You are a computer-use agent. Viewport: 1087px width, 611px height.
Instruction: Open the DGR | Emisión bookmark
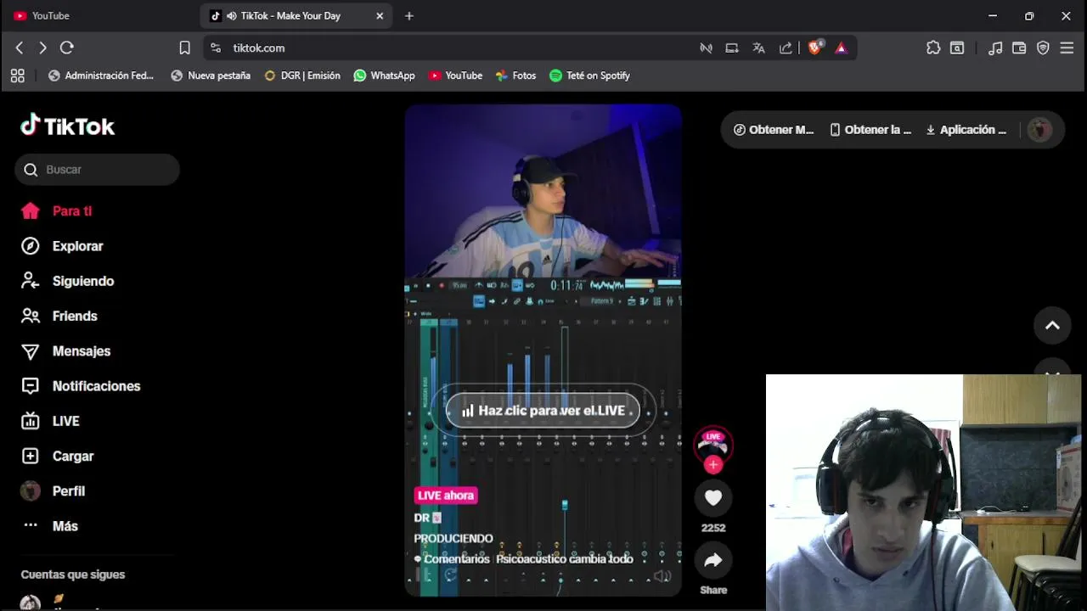click(302, 76)
